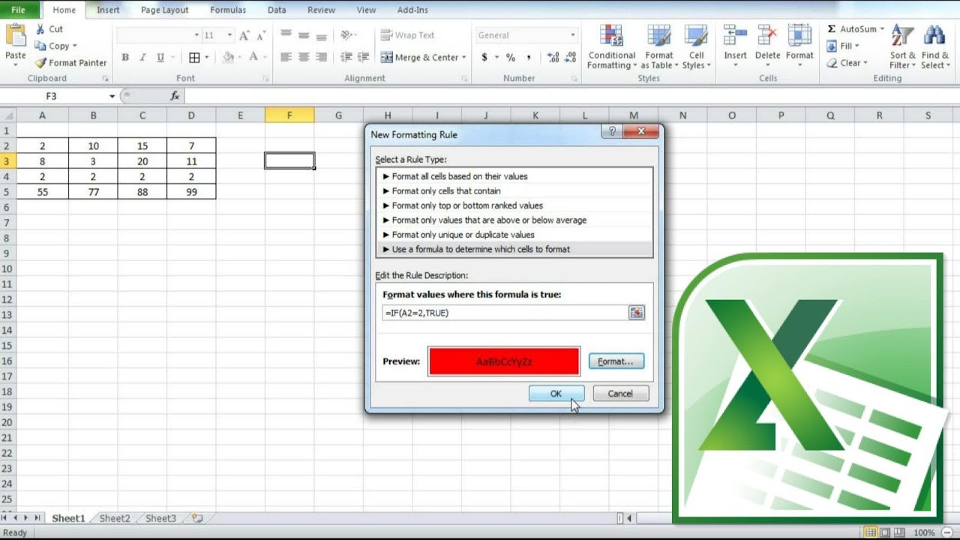
Task: Click the Insert cells icon
Action: click(735, 36)
